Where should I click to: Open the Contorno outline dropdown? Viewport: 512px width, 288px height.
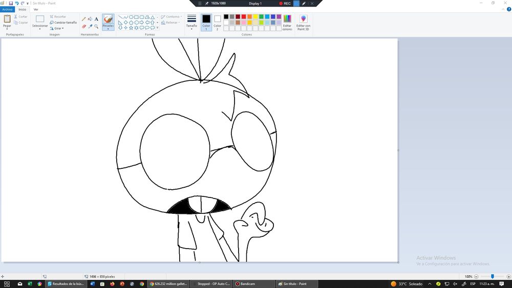coord(172,17)
